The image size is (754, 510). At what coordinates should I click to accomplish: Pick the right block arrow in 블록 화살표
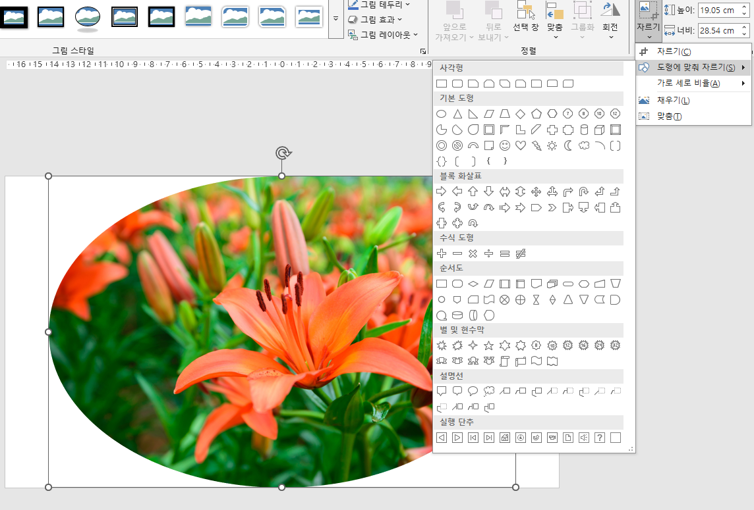pos(442,191)
